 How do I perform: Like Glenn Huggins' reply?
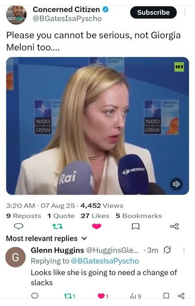[103, 296]
